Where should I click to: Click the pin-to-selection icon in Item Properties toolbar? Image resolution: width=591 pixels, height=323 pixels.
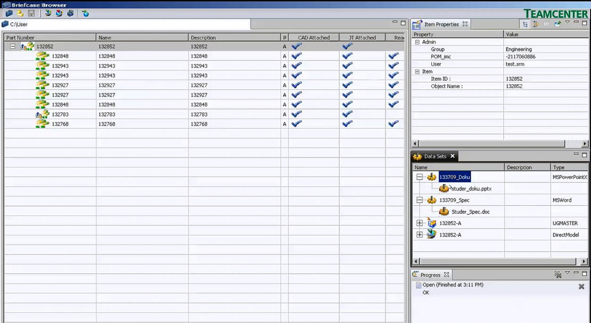(x=557, y=24)
